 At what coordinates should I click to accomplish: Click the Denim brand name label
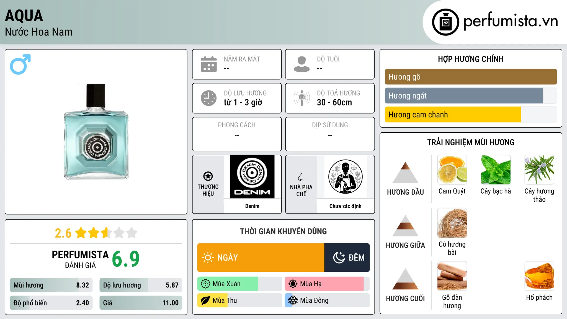[252, 206]
